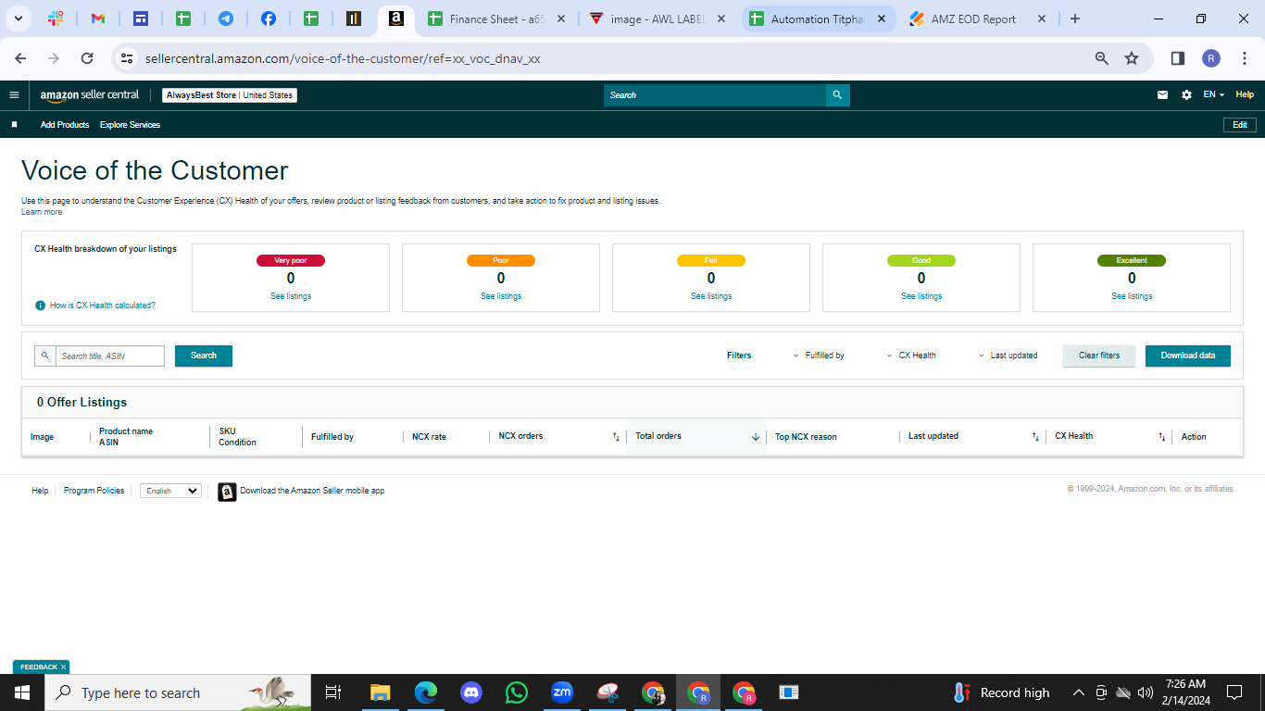
Task: Open Discord from the taskbar
Action: click(x=471, y=692)
